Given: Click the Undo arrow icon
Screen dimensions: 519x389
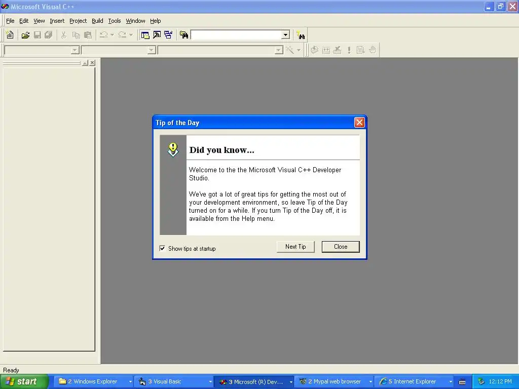Looking at the screenshot, I should click(x=103, y=35).
